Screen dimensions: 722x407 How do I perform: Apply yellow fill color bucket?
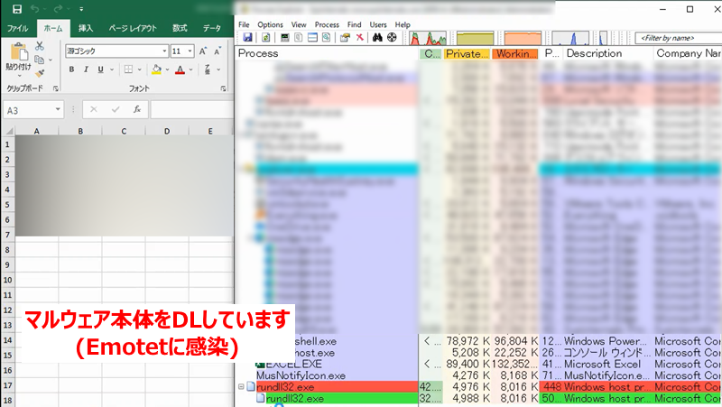[x=156, y=69]
